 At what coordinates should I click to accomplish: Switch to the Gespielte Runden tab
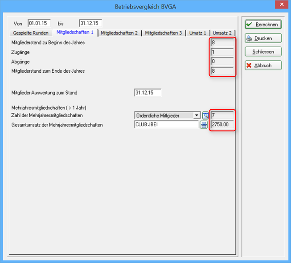[x=31, y=33]
